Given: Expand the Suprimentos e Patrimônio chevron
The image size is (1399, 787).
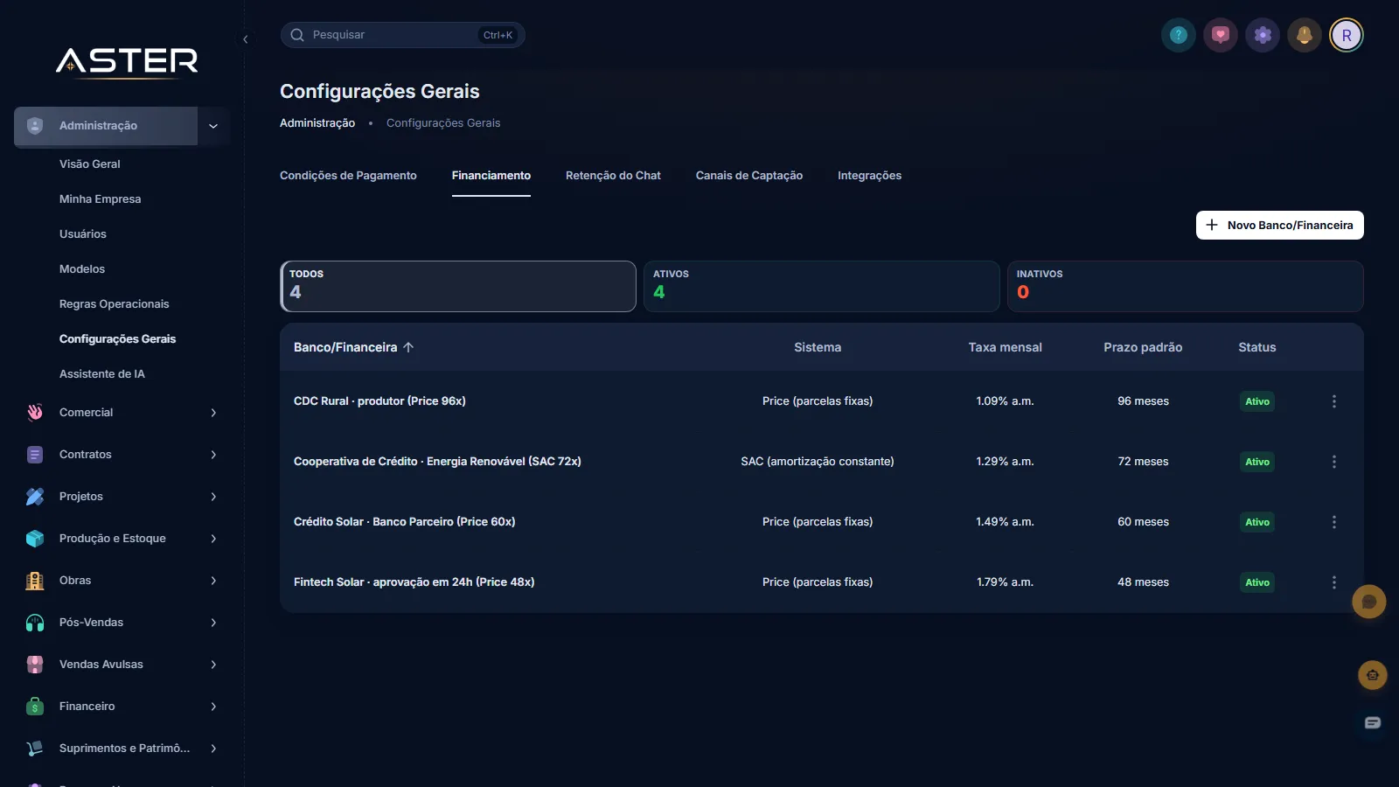Looking at the screenshot, I should [x=213, y=749].
